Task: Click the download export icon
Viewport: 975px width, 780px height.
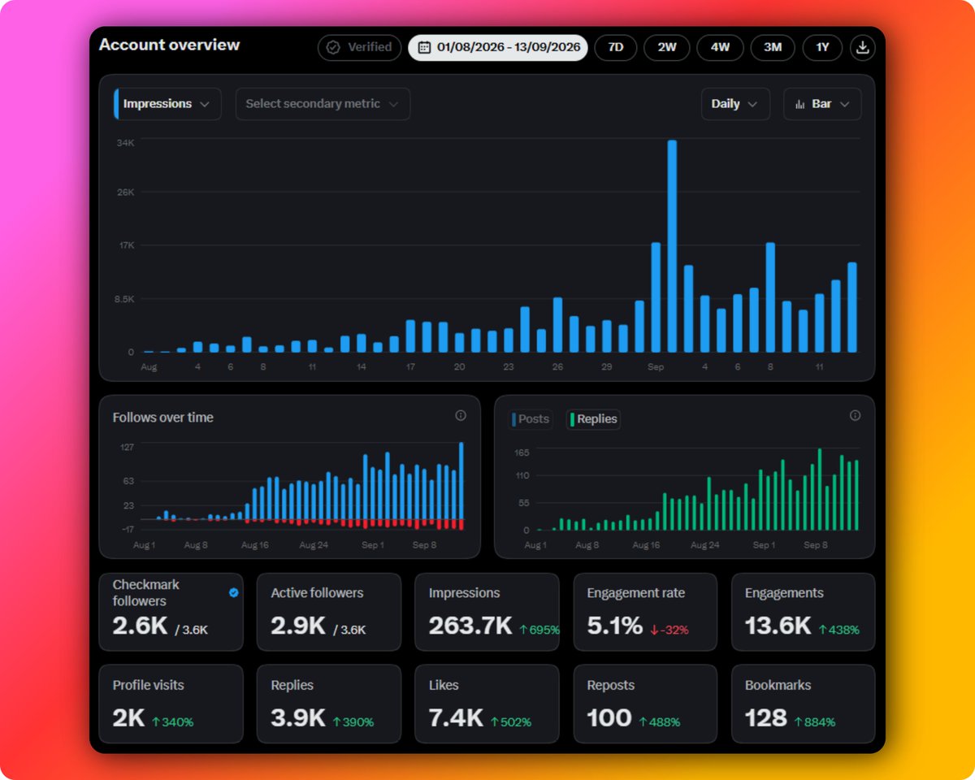Action: pyautogui.click(x=863, y=47)
